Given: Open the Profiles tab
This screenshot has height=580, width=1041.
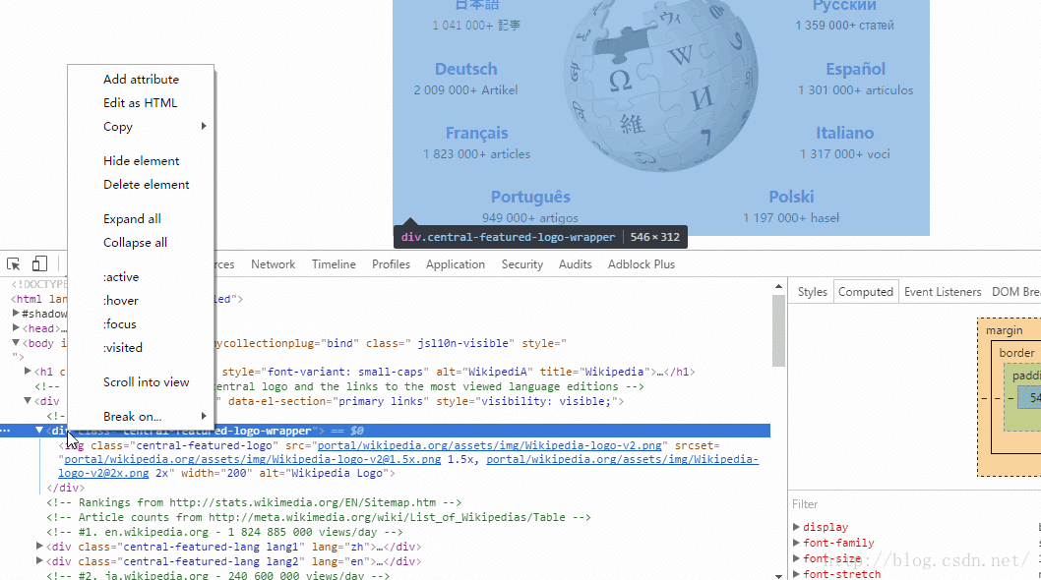Looking at the screenshot, I should 391,264.
